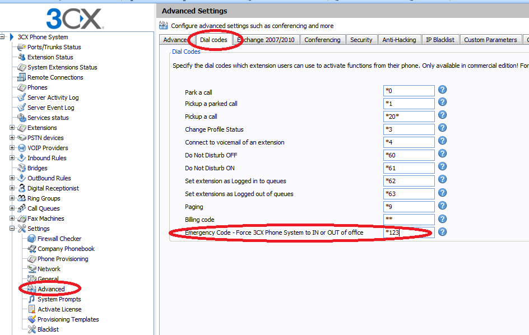Viewport: 529px width, 335px height.
Task: Click the voicemail of an extension field
Action: [x=409, y=142]
